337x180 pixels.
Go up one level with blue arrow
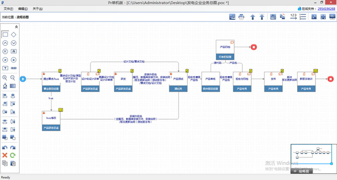(253, 17)
